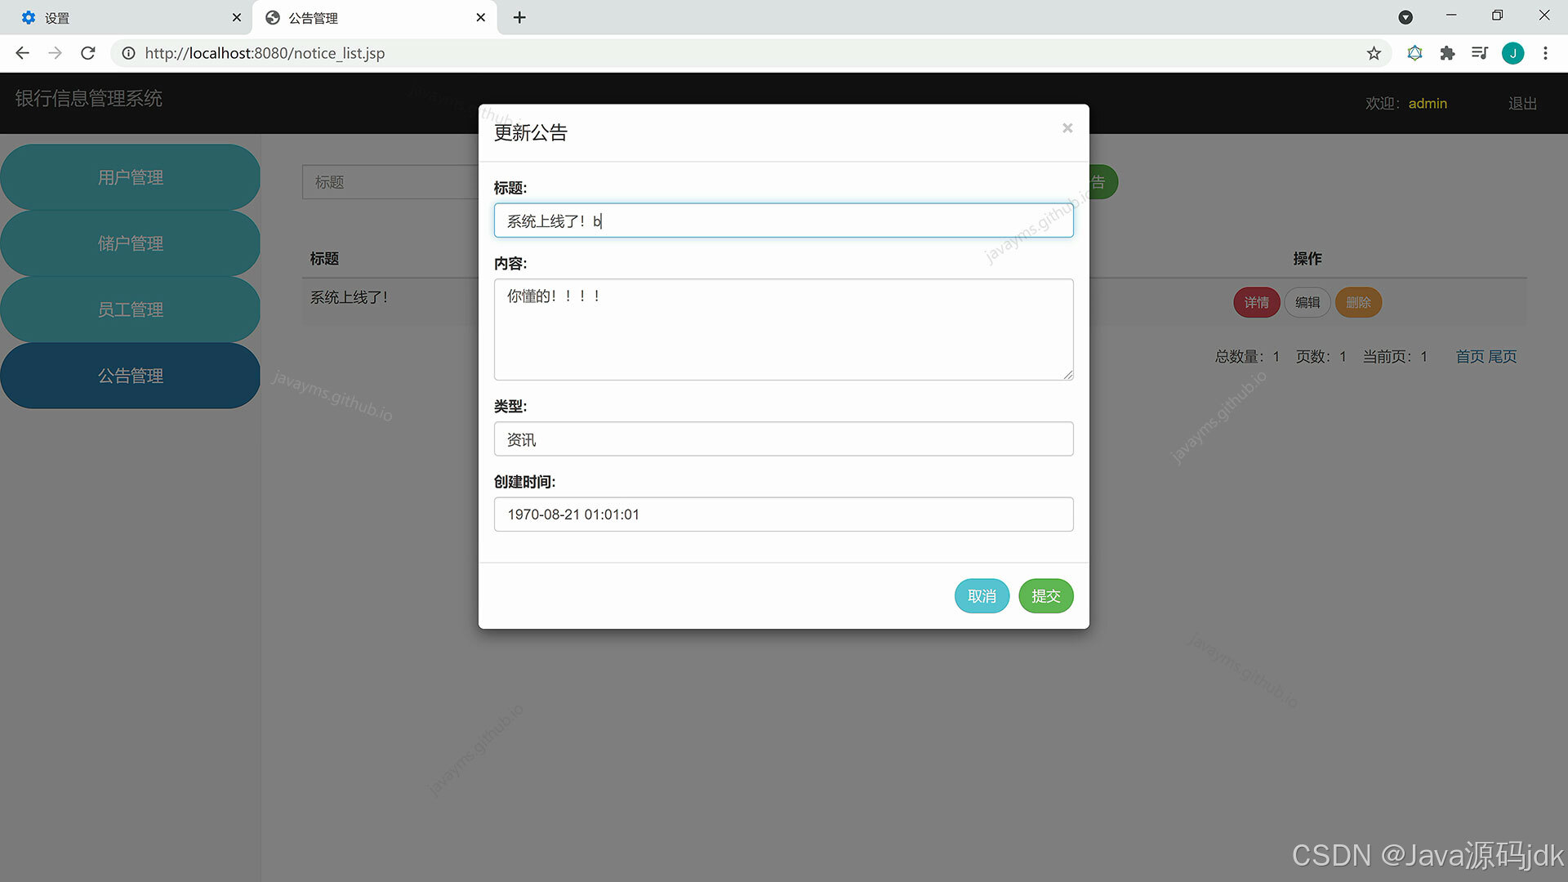Viewport: 1568px width, 882px height.
Task: Close the 设置 tab
Action: [x=237, y=17]
